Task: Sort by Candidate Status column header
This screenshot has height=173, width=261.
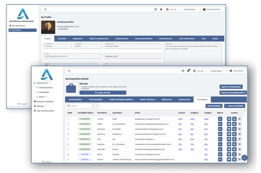Action: click(x=86, y=113)
